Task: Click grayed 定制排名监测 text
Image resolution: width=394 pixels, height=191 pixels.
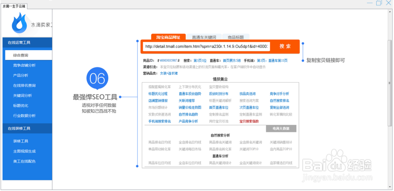Action: point(219,115)
